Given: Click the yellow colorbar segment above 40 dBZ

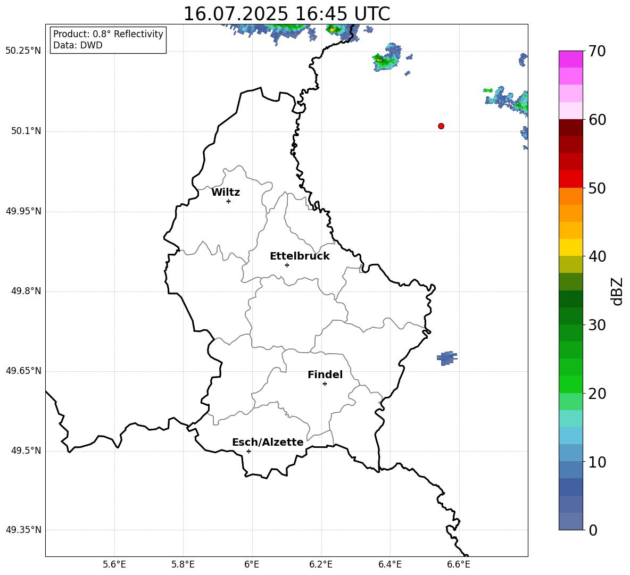Looking at the screenshot, I should (571, 247).
